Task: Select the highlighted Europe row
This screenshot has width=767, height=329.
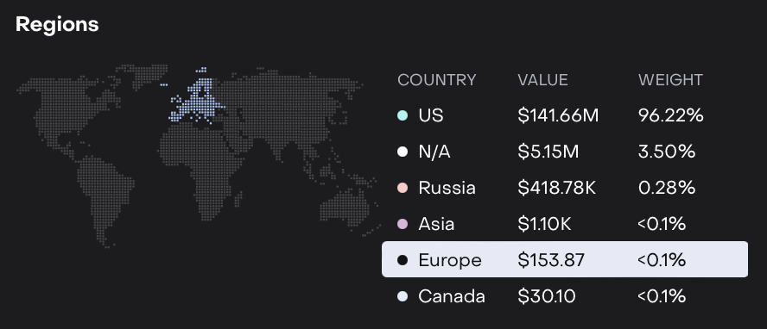Action: click(565, 259)
